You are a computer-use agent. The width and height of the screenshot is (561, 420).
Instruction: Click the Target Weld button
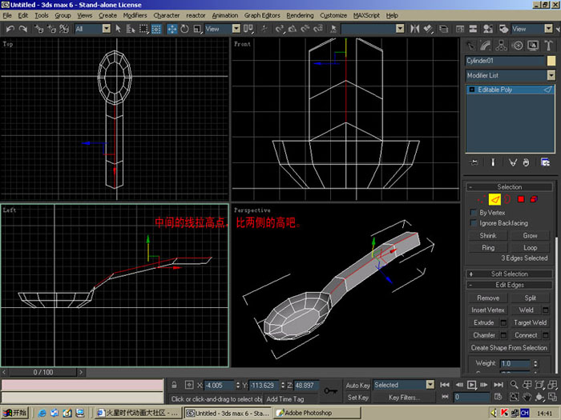point(530,323)
